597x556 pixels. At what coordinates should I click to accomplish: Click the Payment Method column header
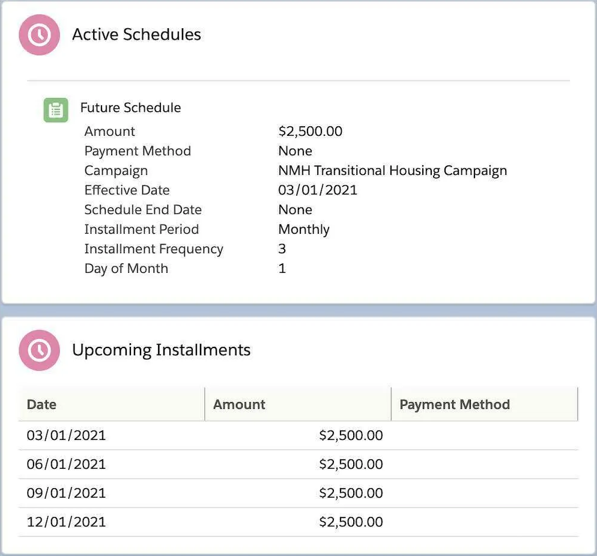point(454,405)
